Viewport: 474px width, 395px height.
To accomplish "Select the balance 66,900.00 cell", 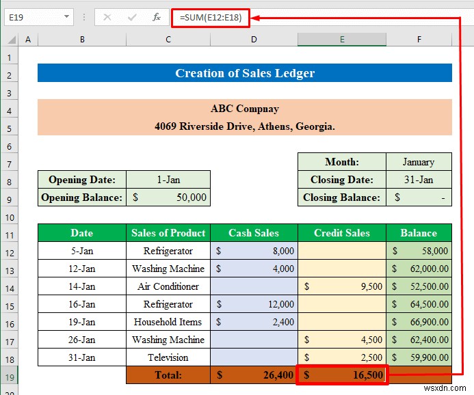I will pyautogui.click(x=419, y=322).
